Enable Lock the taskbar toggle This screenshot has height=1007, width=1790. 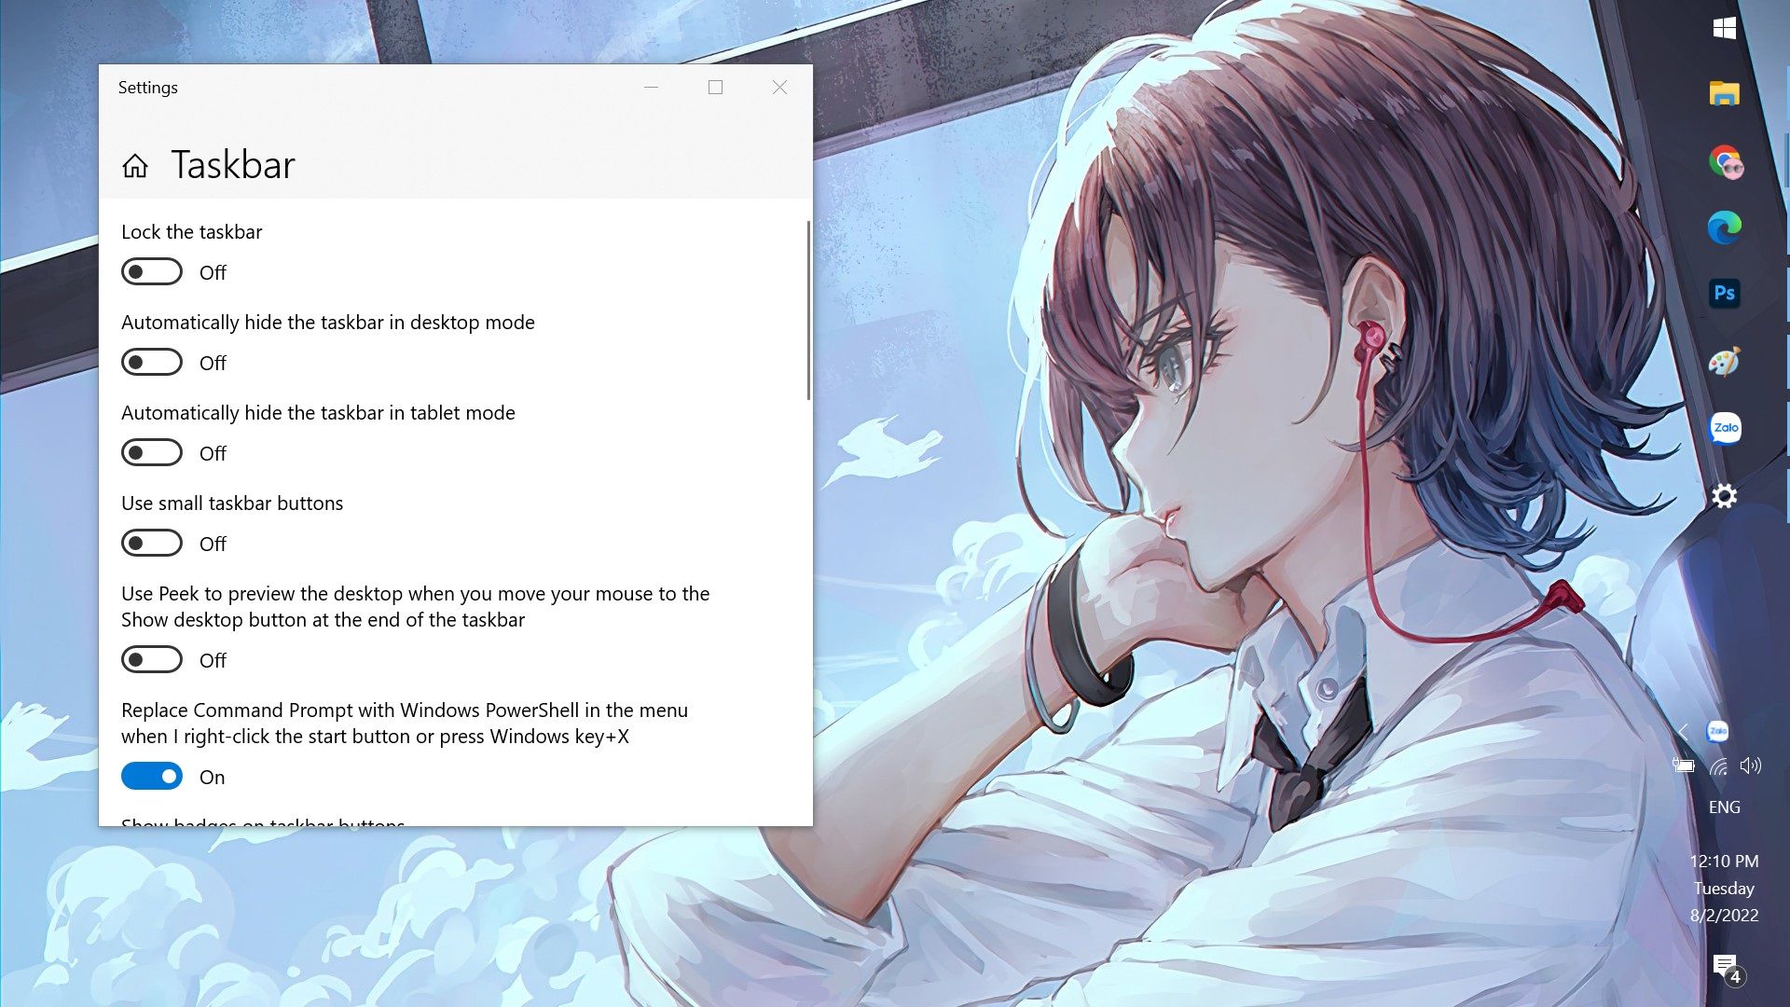coord(151,271)
